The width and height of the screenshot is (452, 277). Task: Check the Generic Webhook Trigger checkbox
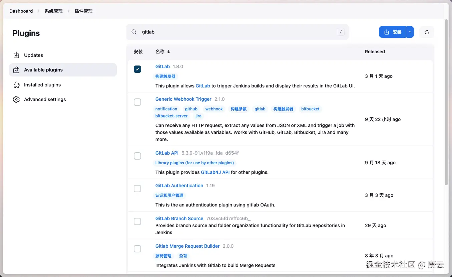(x=137, y=102)
